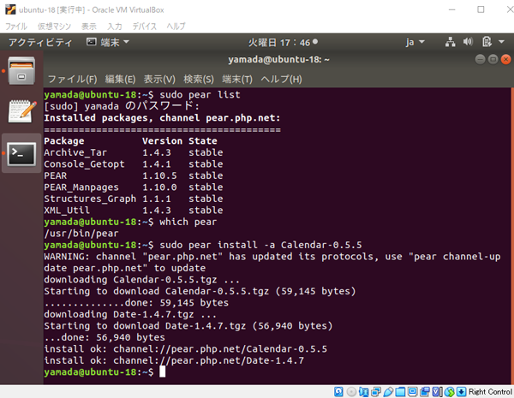Open VirtualBox 表示 menu
514x398 pixels.
pos(89,27)
